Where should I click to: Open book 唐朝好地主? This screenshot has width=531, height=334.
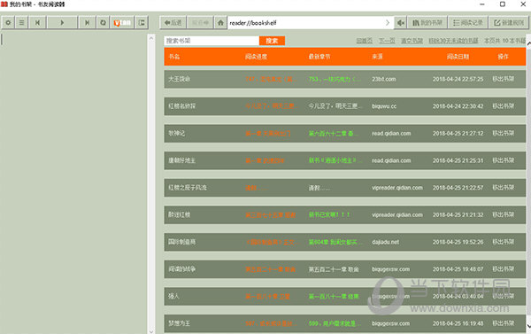(x=182, y=160)
